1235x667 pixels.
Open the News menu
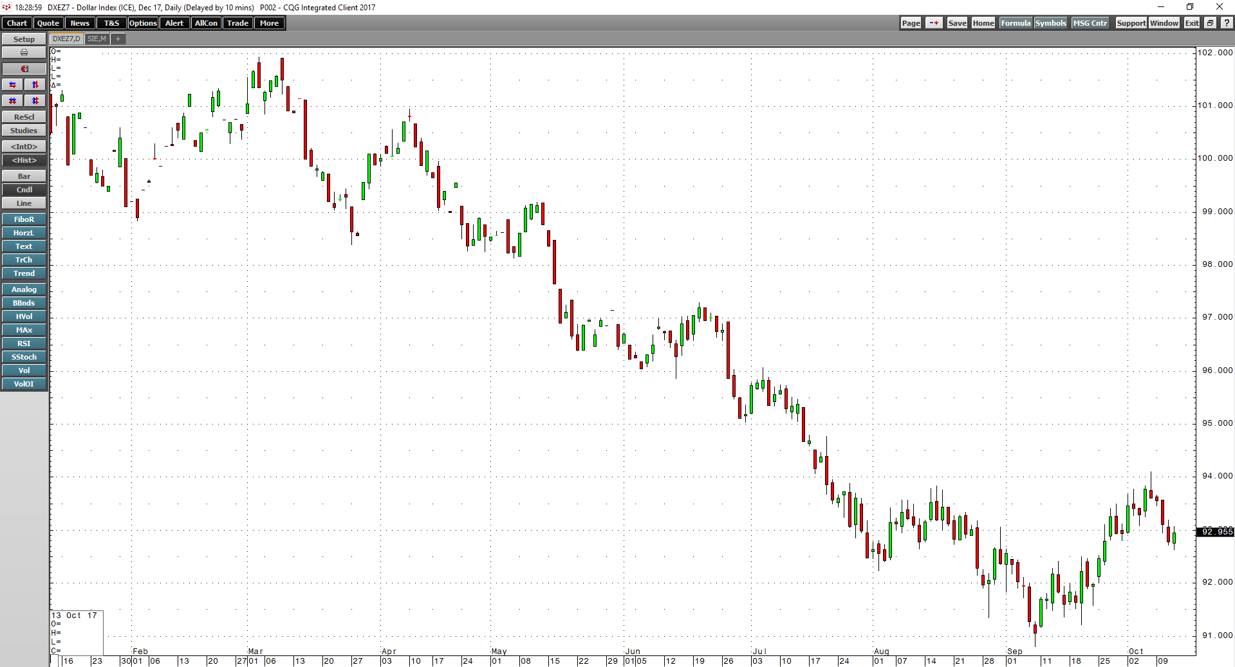pos(80,23)
